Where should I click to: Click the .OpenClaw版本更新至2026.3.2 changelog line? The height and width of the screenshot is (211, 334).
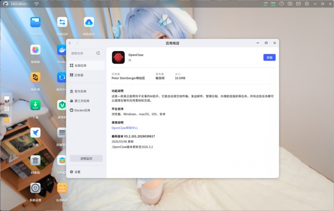(132, 147)
